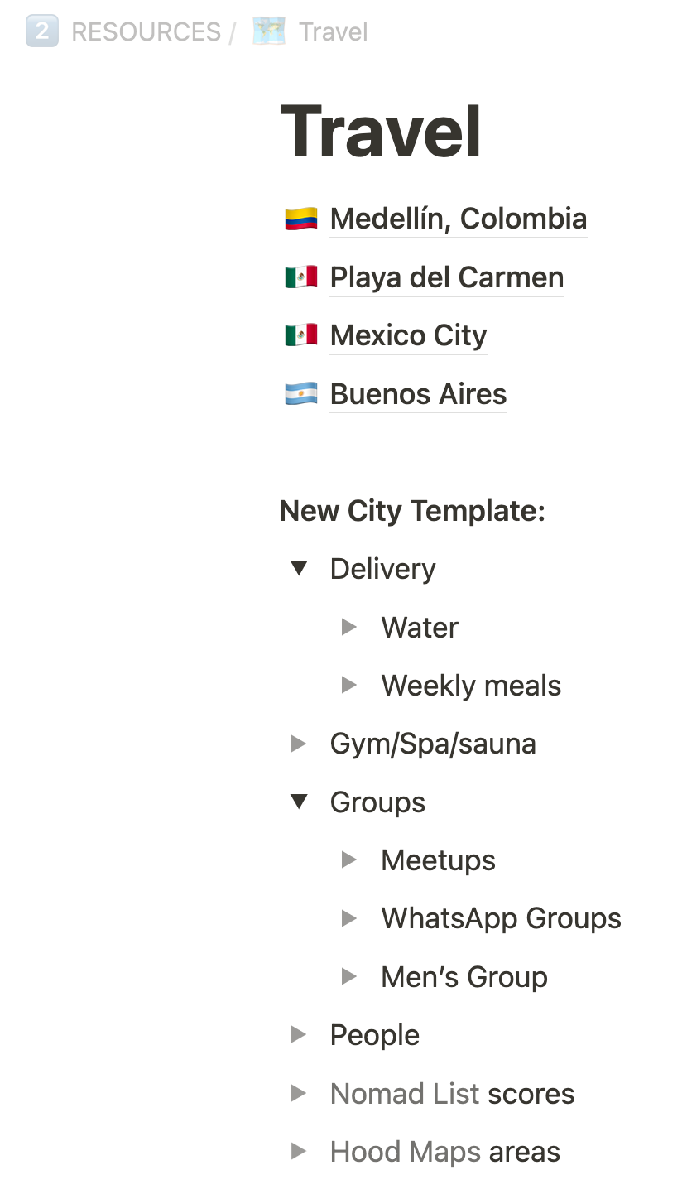Expand the Men's Group toggle
The image size is (687, 1199).
coord(349,977)
